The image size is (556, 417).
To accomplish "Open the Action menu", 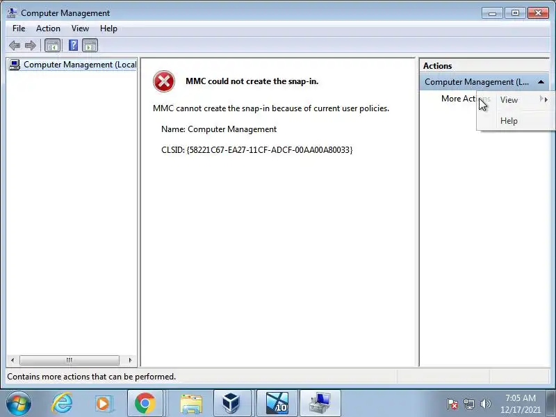I will 48,28.
